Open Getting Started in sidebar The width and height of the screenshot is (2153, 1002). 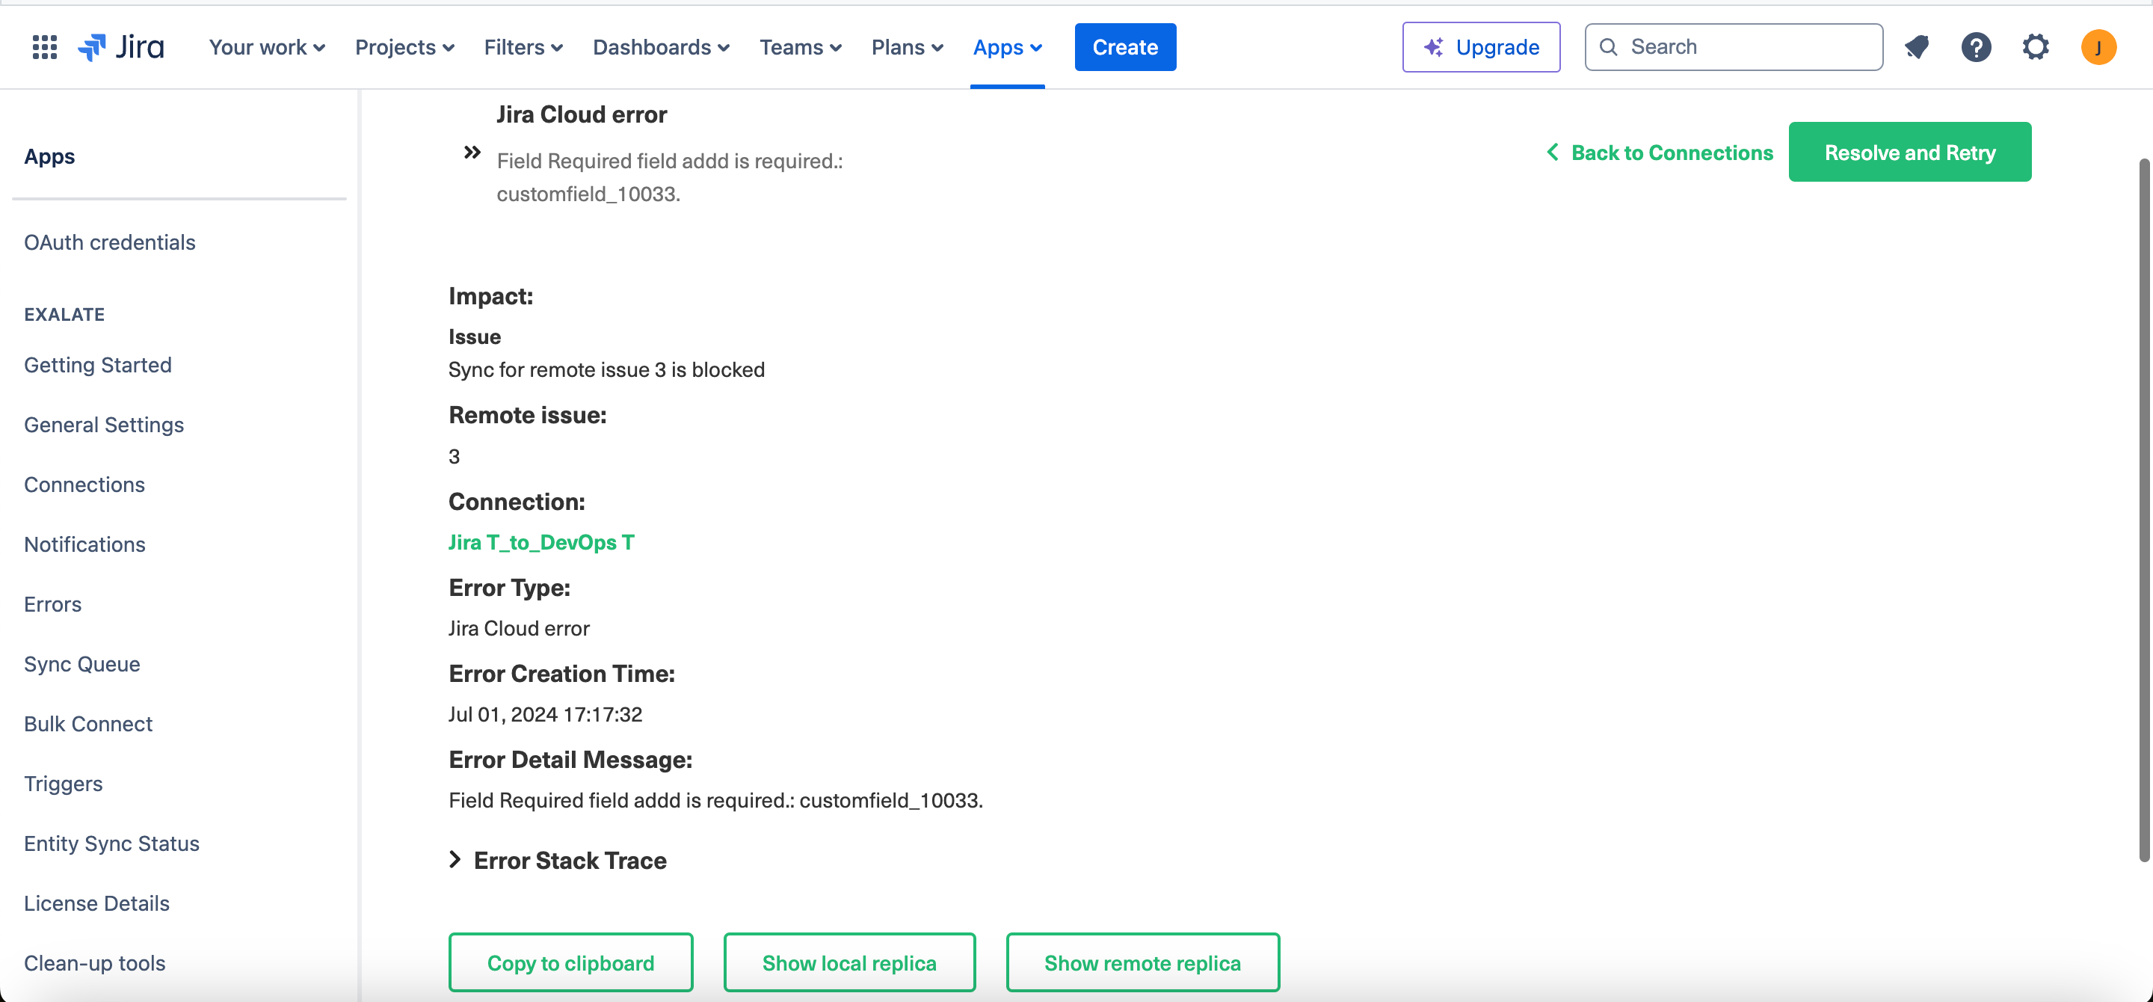(x=98, y=365)
